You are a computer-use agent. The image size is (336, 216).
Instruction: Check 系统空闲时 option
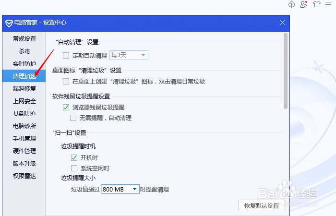pos(74,168)
